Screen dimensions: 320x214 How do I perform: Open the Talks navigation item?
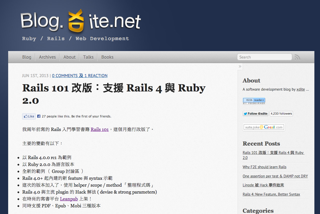coord(88,57)
